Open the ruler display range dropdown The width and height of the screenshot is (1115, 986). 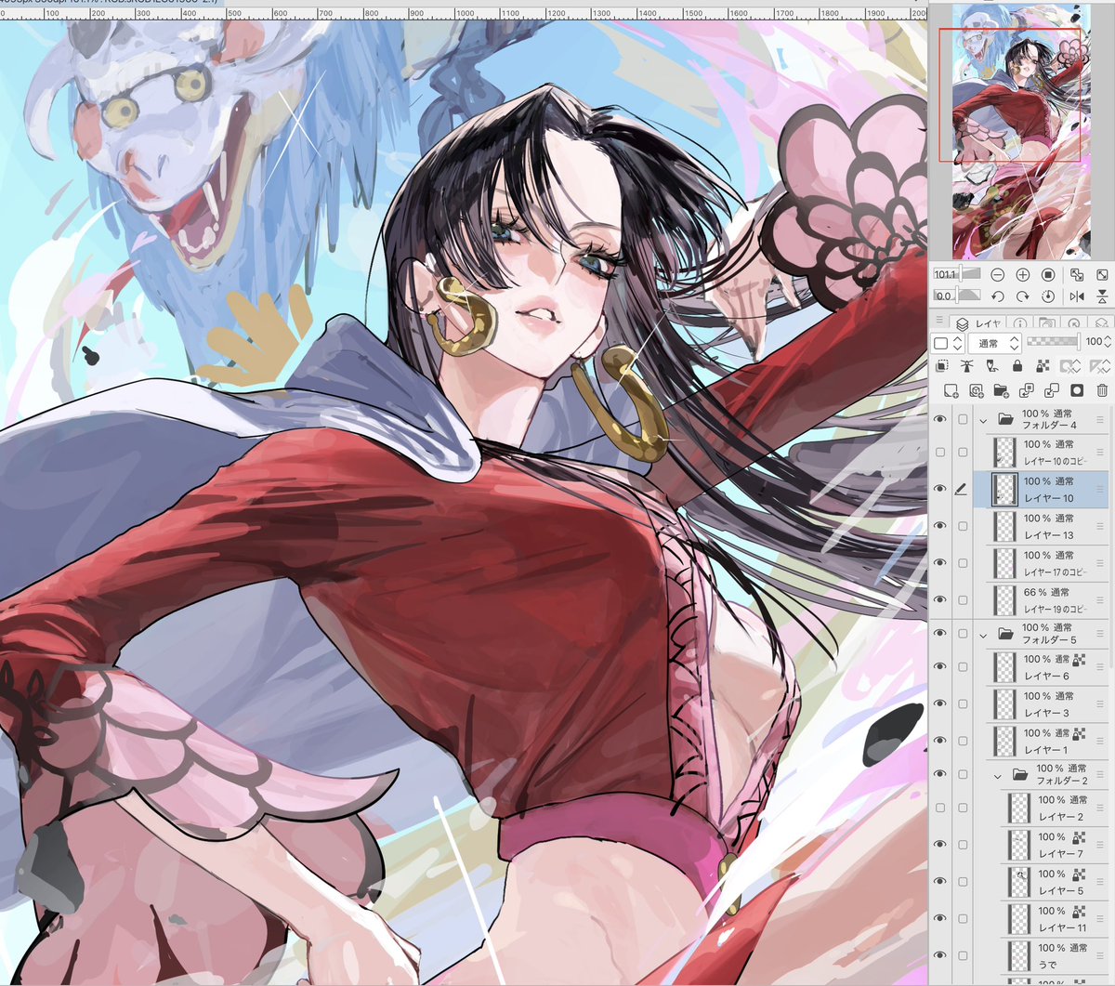[1099, 366]
